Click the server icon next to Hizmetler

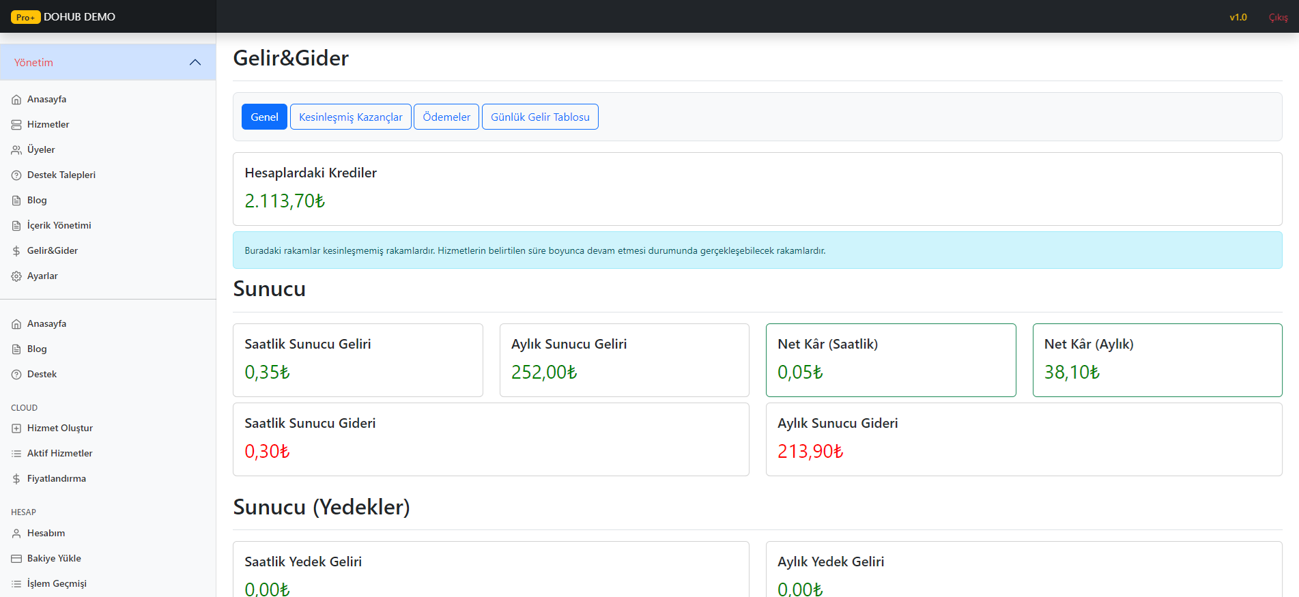click(16, 125)
